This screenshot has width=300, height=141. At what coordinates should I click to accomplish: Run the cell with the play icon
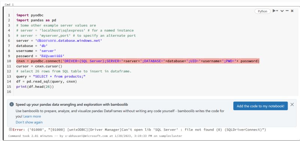click(274, 11)
